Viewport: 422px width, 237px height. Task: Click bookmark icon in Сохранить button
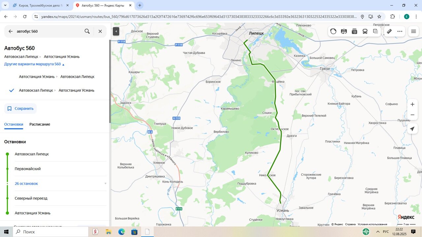[10, 108]
